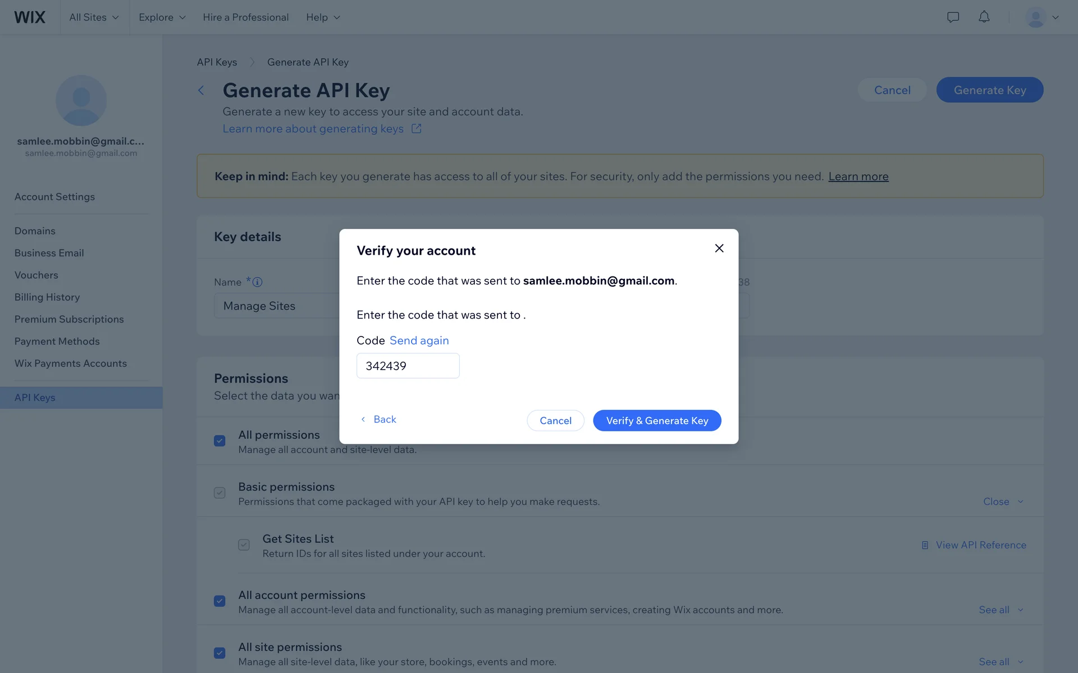Click the profile avatar in top bar
Screen dimensions: 1078x673
pos(1035,17)
